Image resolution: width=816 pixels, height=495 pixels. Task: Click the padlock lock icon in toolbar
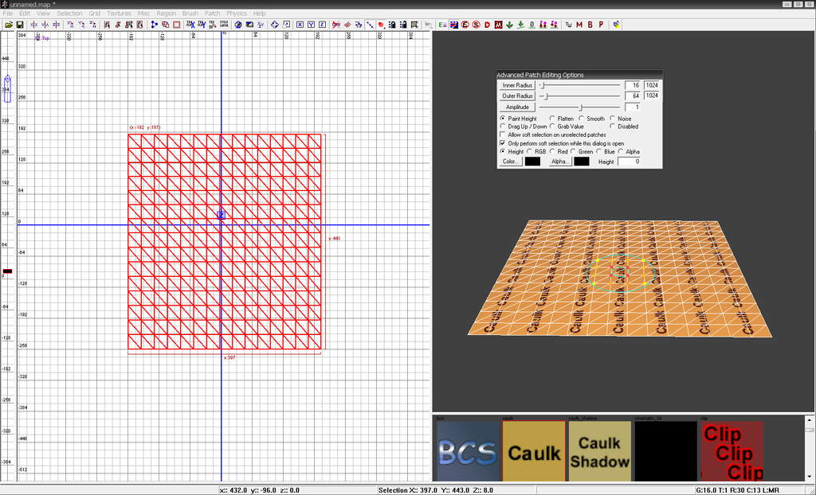pos(392,25)
